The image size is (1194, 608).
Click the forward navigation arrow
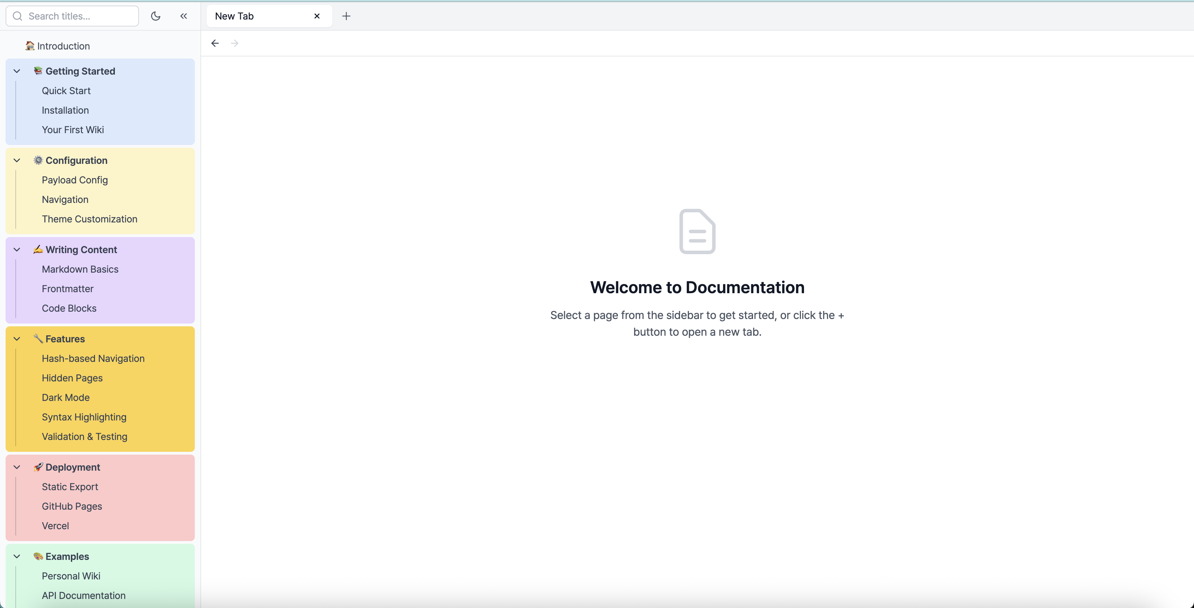[235, 44]
